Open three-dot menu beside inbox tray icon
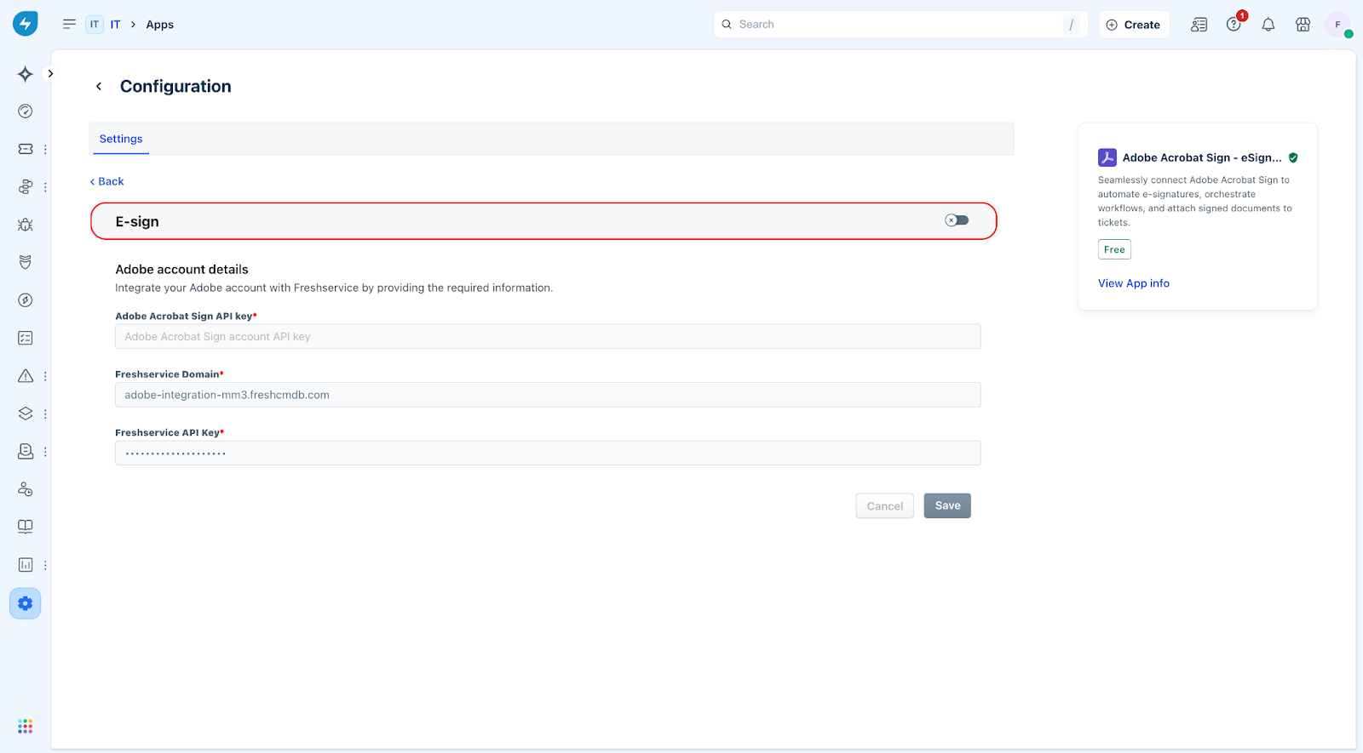The width and height of the screenshot is (1363, 753). 45,451
